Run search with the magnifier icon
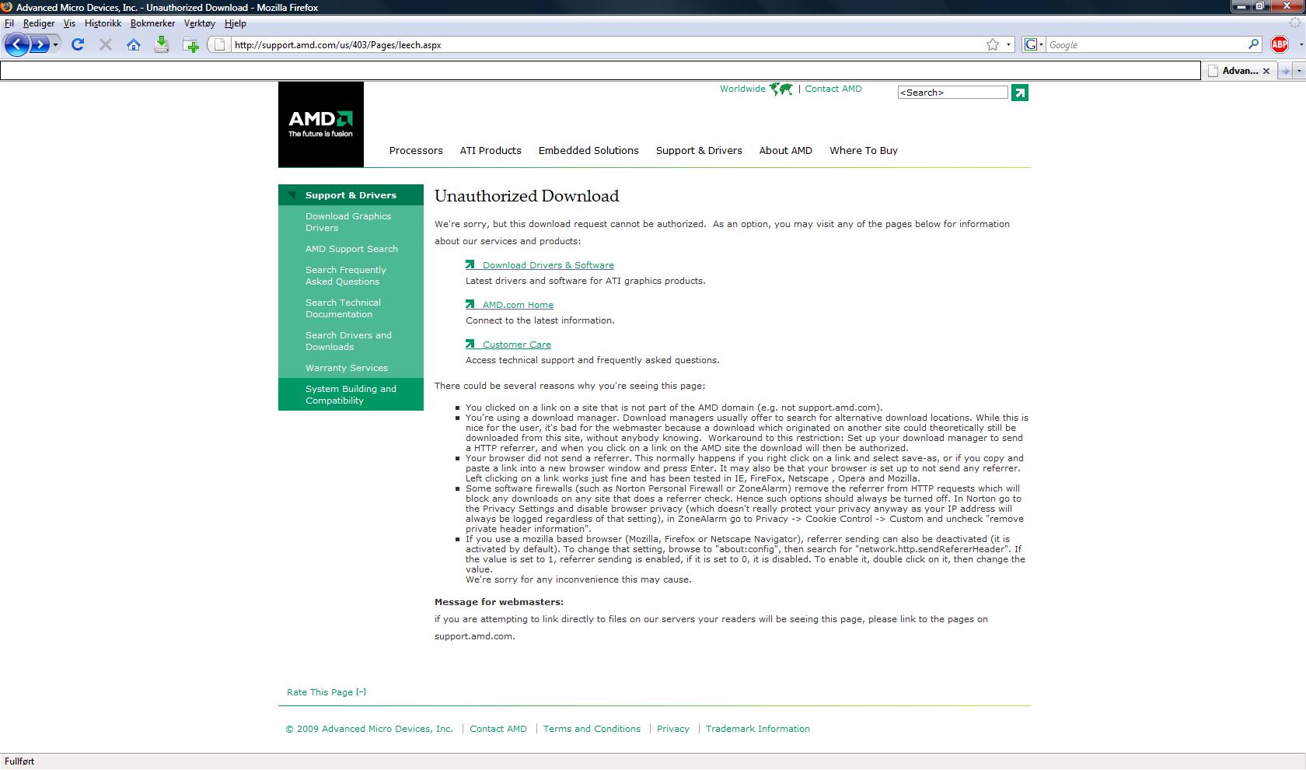Viewport: 1306px width, 770px height. (1253, 44)
